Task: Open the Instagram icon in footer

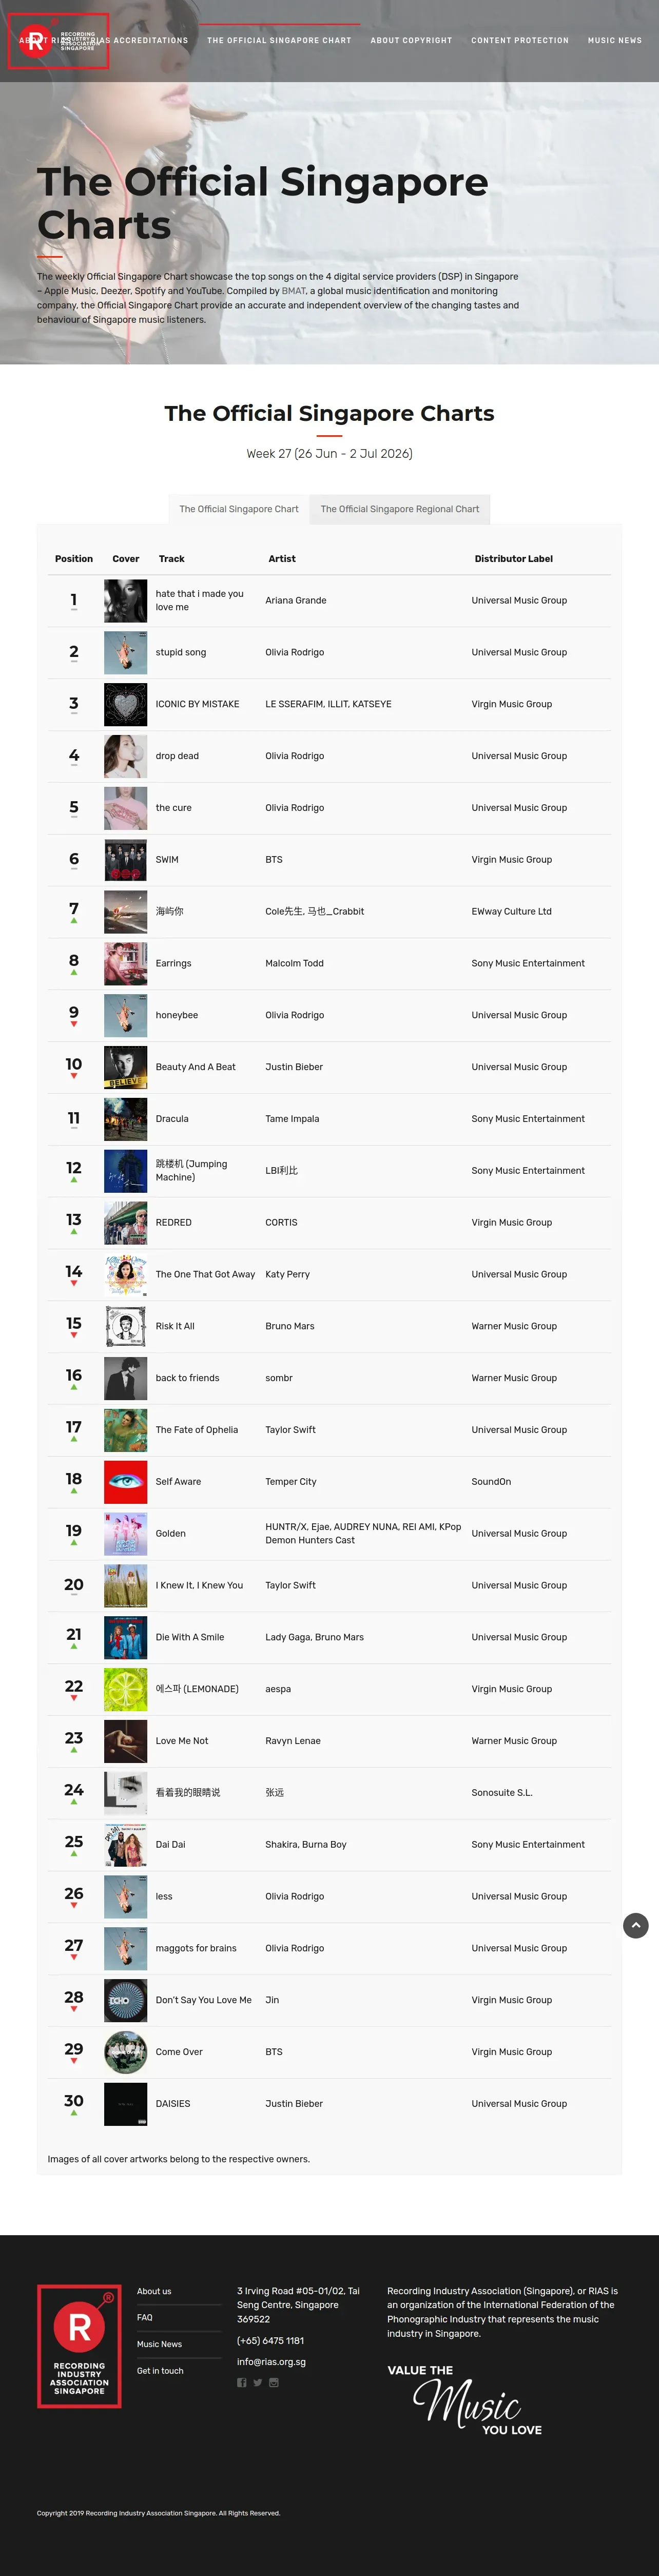Action: [274, 2382]
